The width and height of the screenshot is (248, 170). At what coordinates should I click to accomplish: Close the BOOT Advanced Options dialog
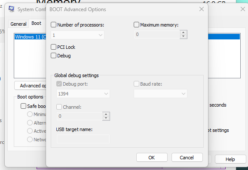coord(202,9)
